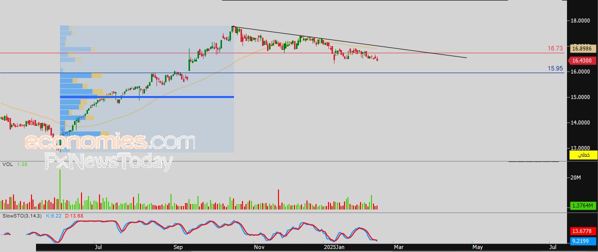Select the black descending trendline
The image size is (598, 252).
pyautogui.click(x=349, y=42)
